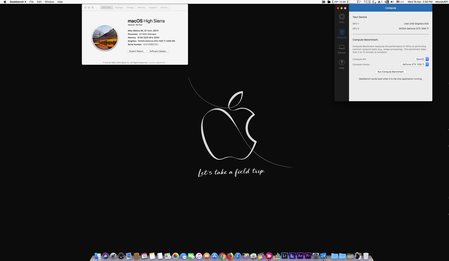Image resolution: width=449 pixels, height=261 pixels.
Task: Open Adobe Lightroom from the Dock
Action: pos(284,256)
